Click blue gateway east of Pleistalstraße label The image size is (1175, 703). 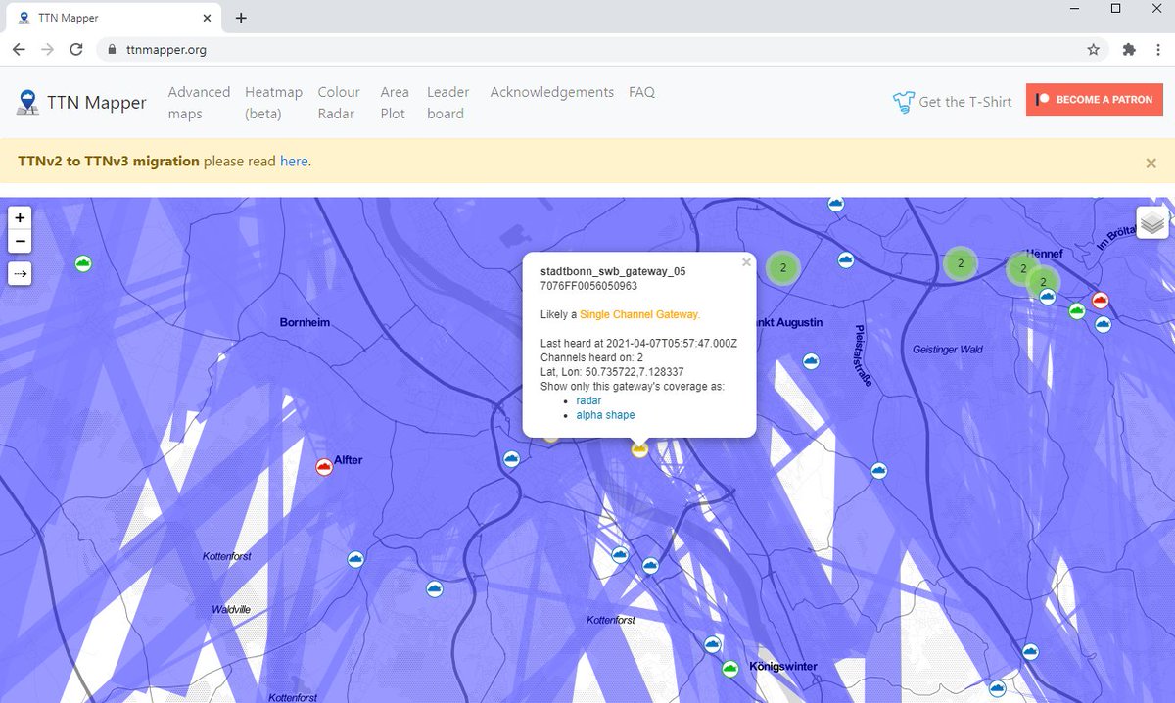[x=879, y=470]
